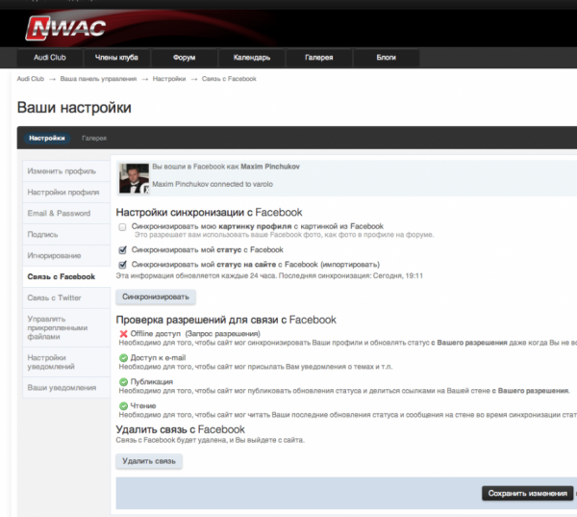Select the Настройки tab
The image size is (577, 517).
pyautogui.click(x=47, y=139)
